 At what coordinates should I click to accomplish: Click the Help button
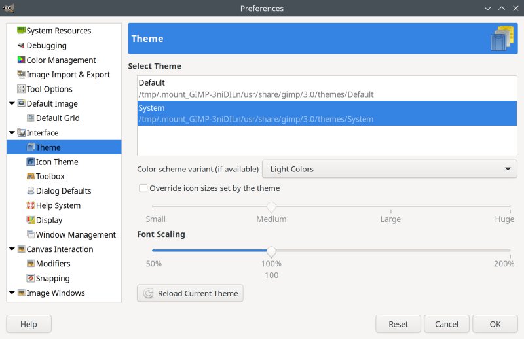(29, 324)
